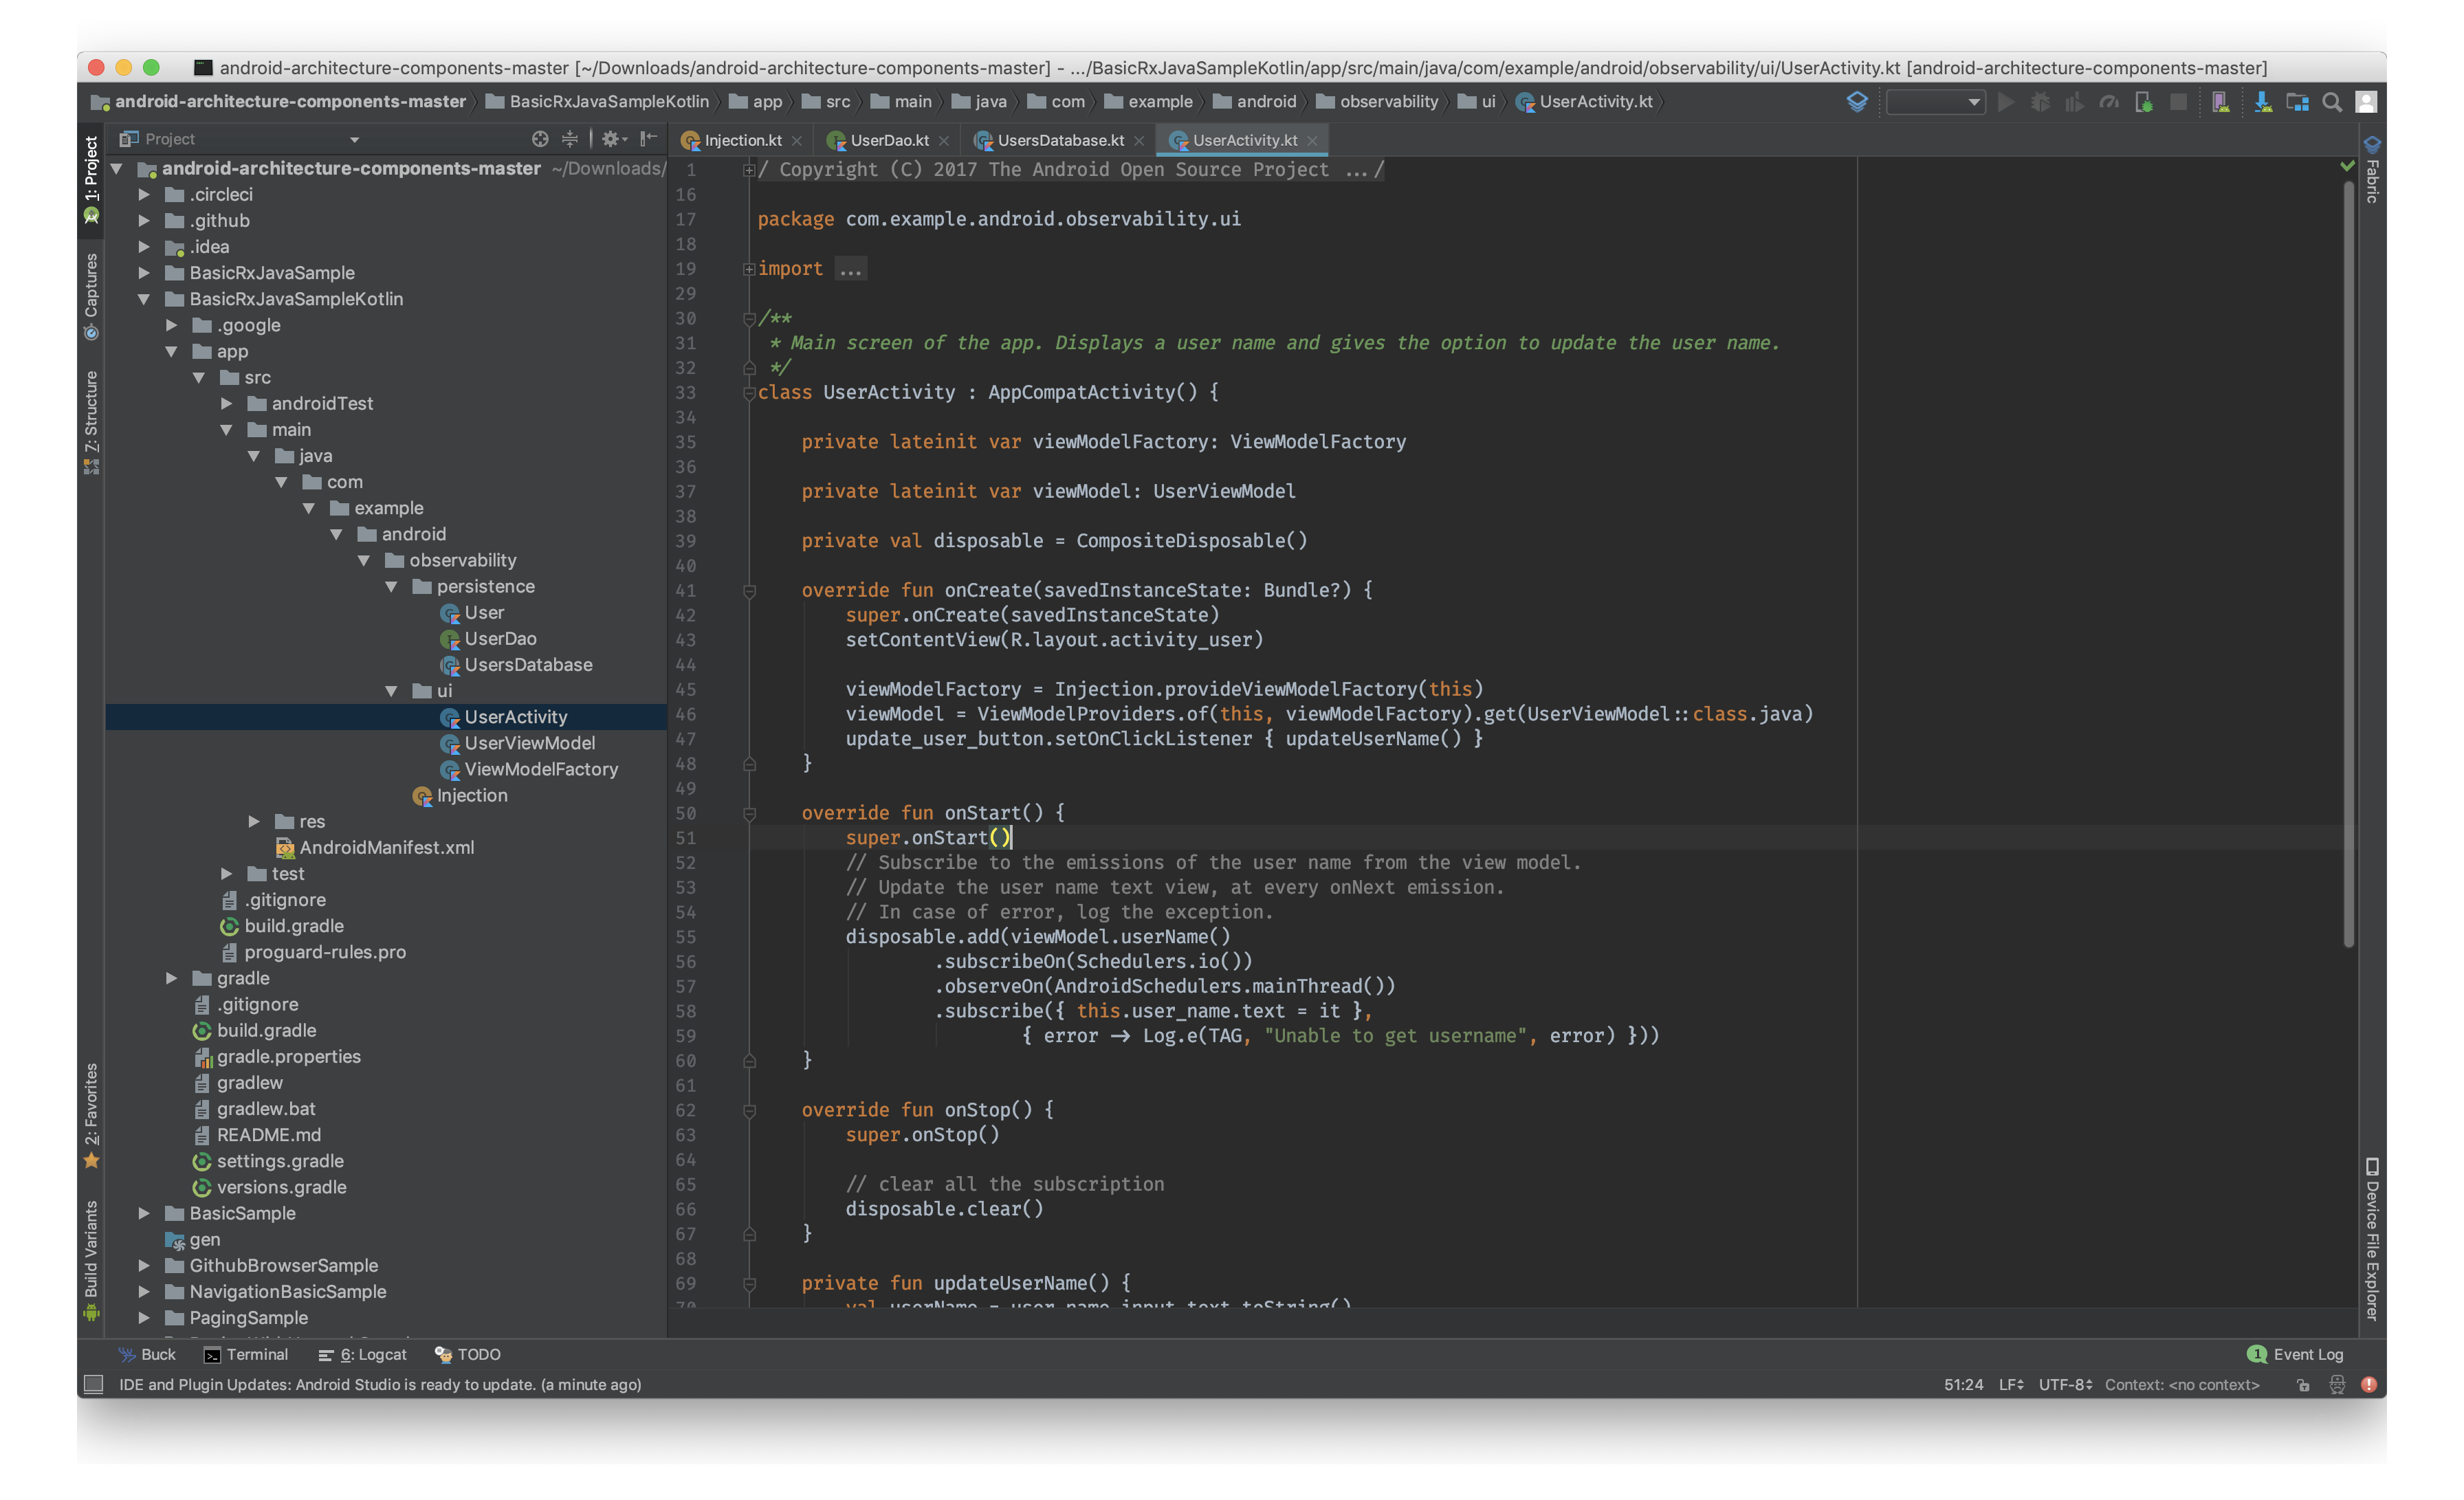The width and height of the screenshot is (2464, 1500).
Task: Switch to the UserDao.kt editor tab
Action: tap(888, 140)
